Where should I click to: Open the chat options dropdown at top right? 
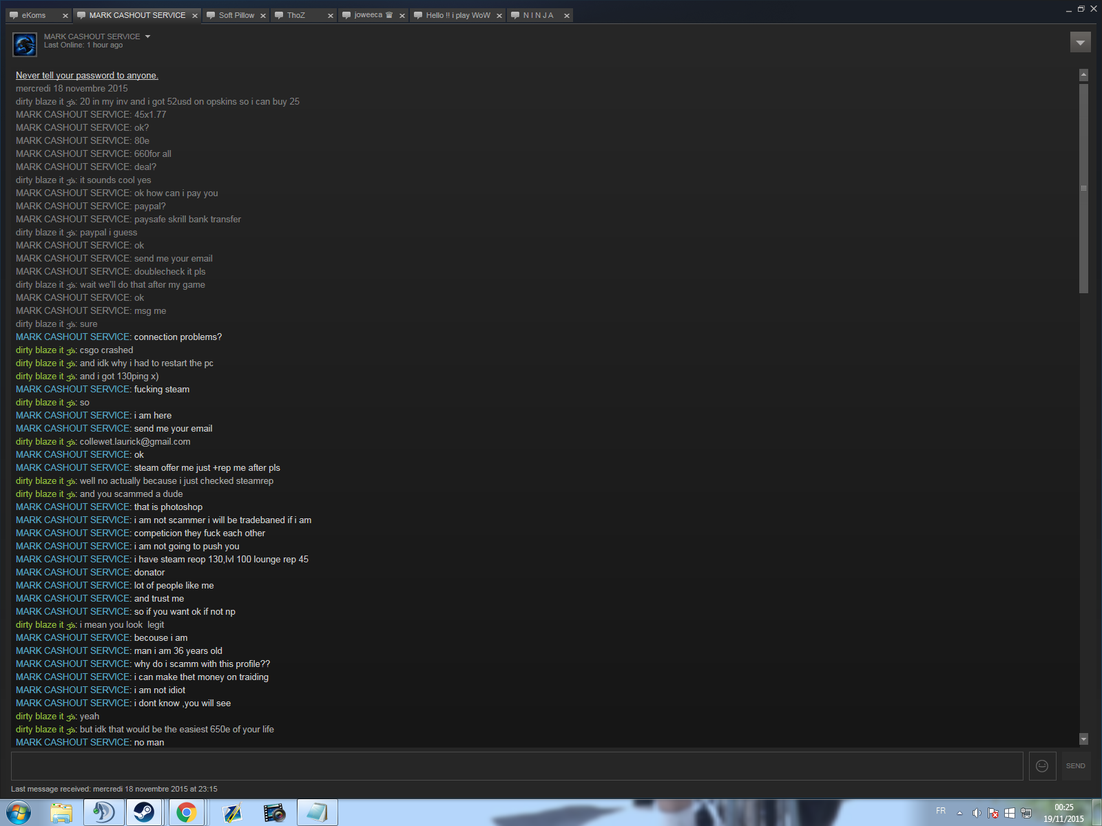point(1080,43)
